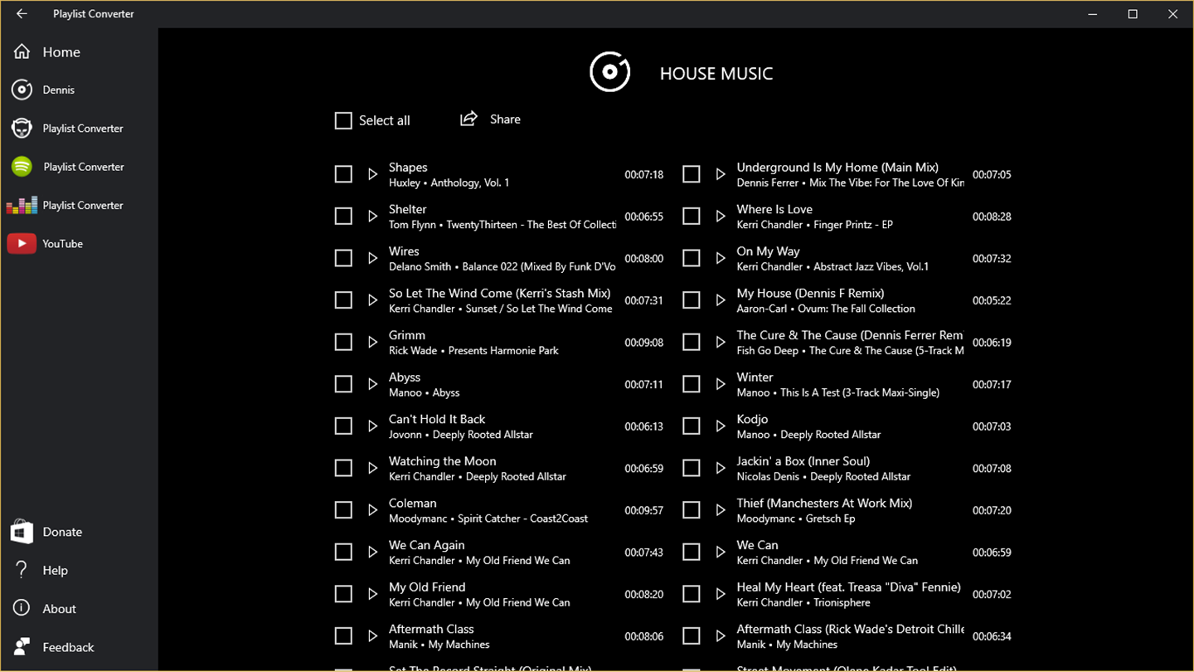Viewport: 1194px width, 672px height.
Task: Tick the checkbox next to Coleman
Action: click(343, 510)
